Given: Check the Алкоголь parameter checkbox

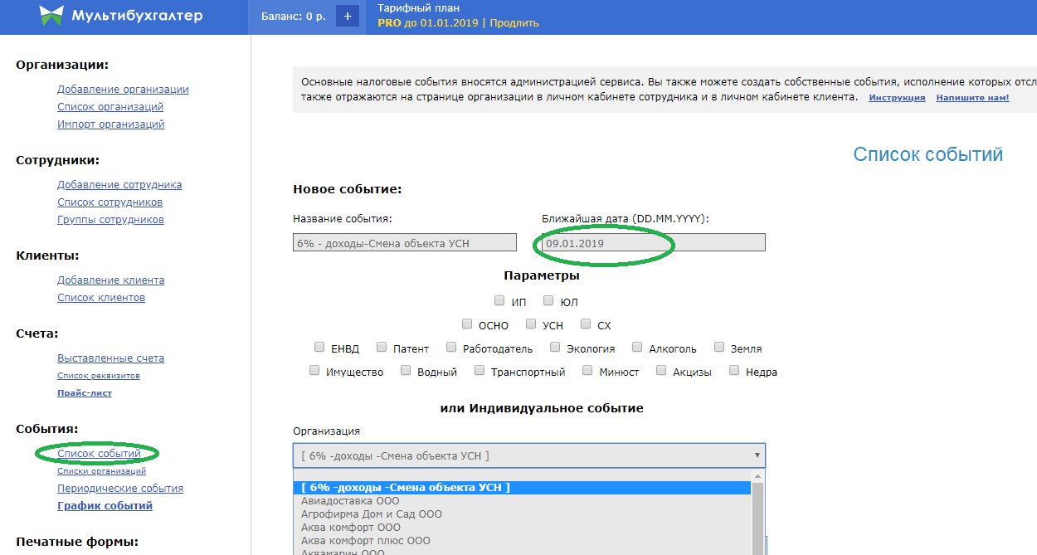Looking at the screenshot, I should (637, 348).
